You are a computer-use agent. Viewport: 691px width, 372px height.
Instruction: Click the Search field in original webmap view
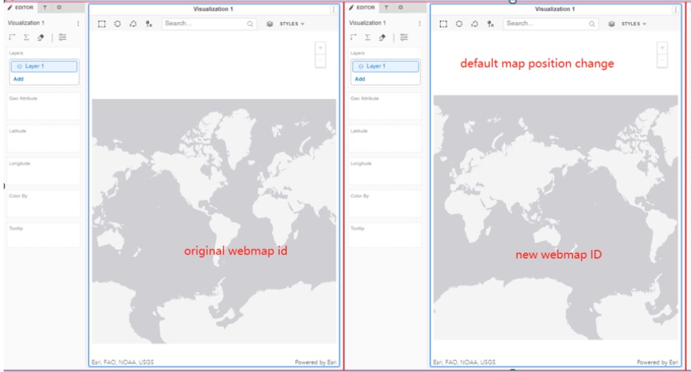click(x=203, y=24)
